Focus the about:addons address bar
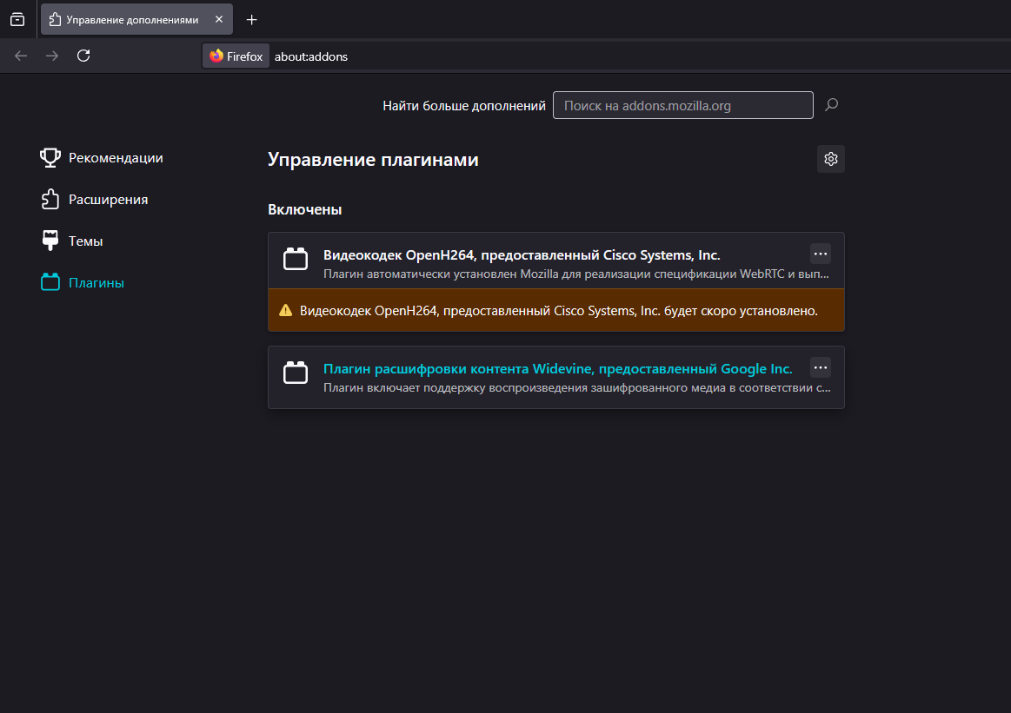This screenshot has height=713, width=1011. pos(522,56)
